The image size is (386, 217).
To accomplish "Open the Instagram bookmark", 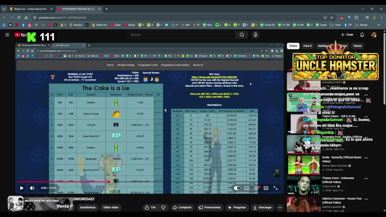I will pyautogui.click(x=30, y=25).
